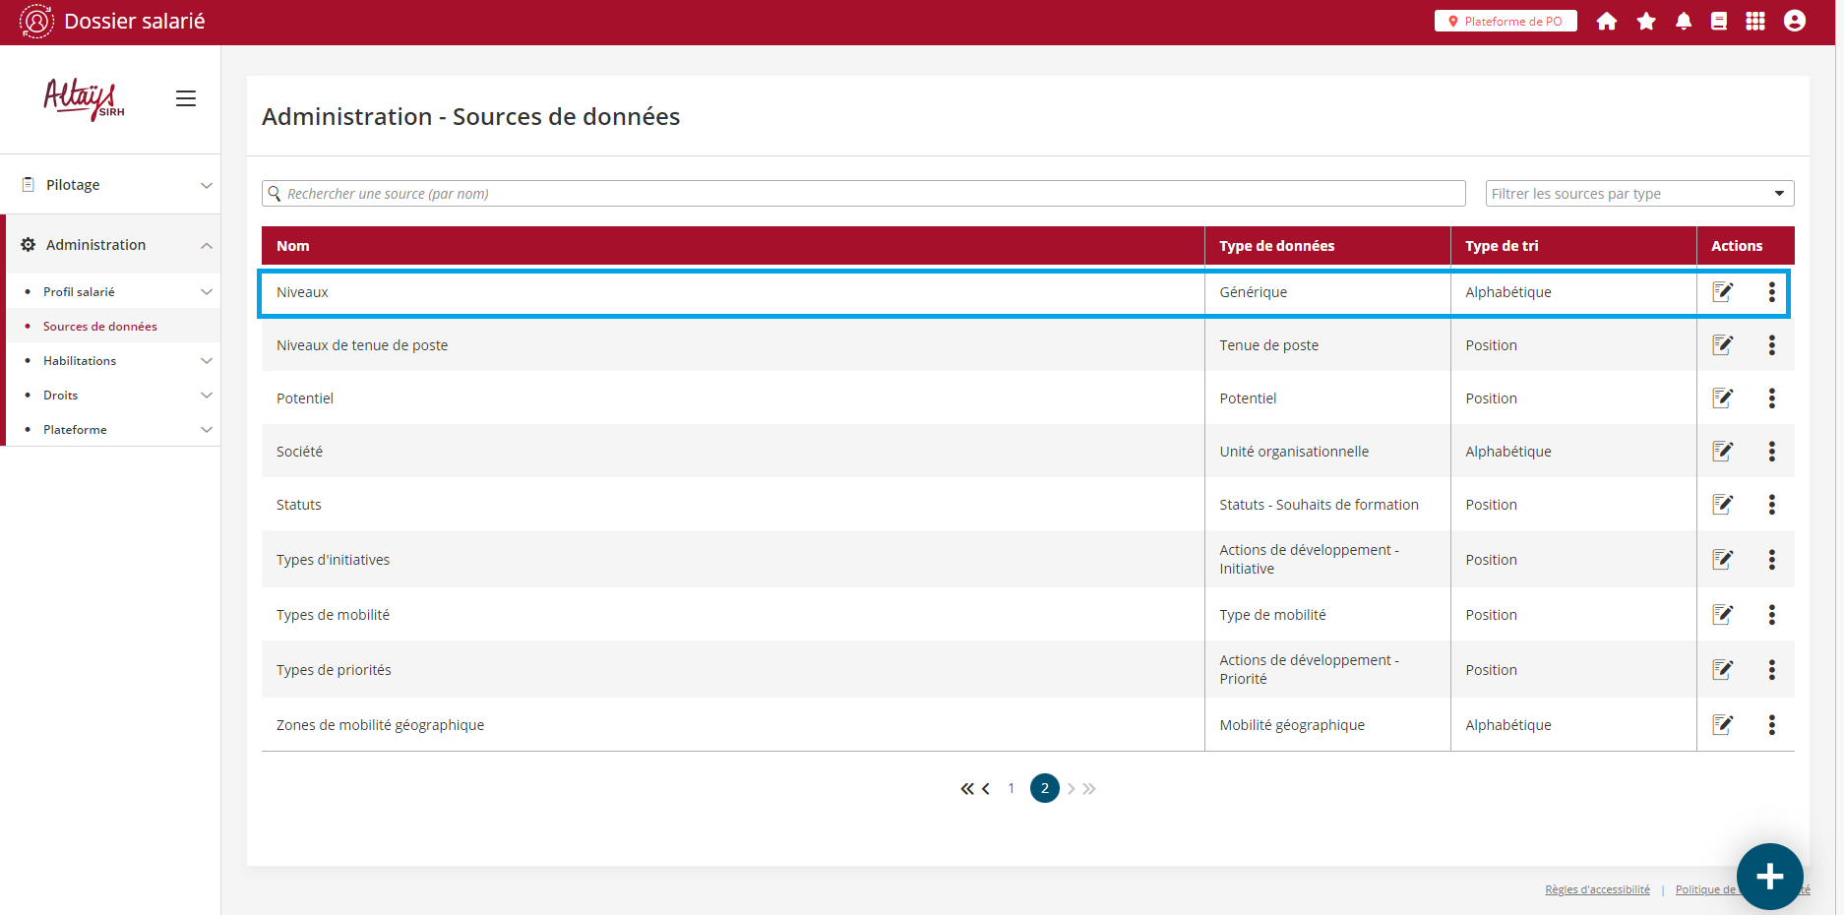Go to page 1 of results
This screenshot has height=915, width=1844.
(x=1011, y=788)
